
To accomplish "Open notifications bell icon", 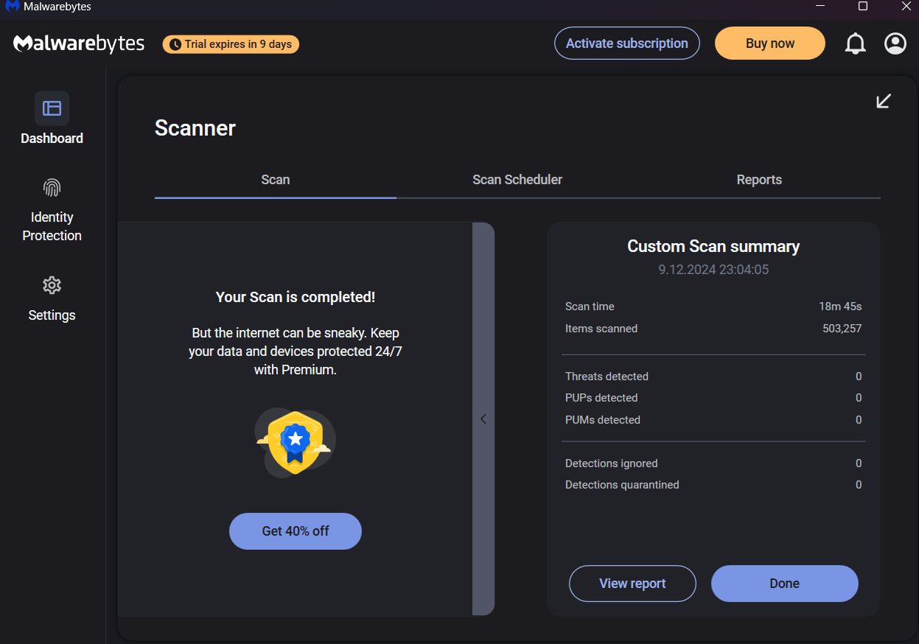I will tap(855, 43).
